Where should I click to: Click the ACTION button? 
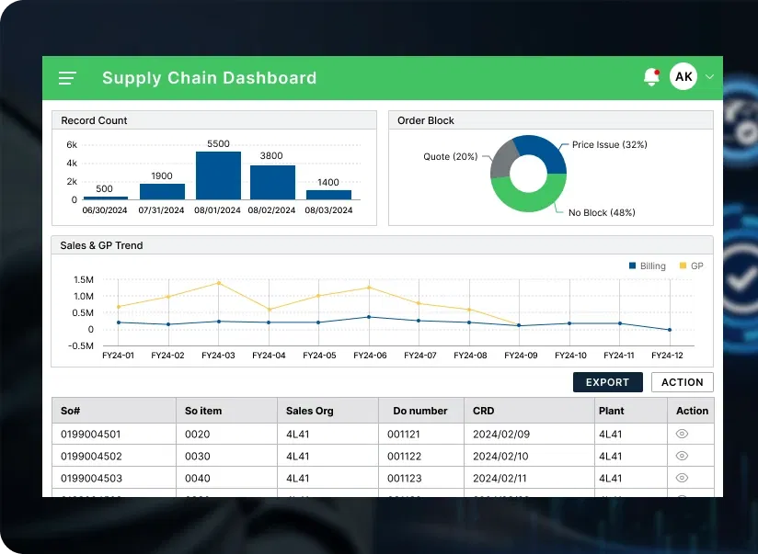point(682,382)
